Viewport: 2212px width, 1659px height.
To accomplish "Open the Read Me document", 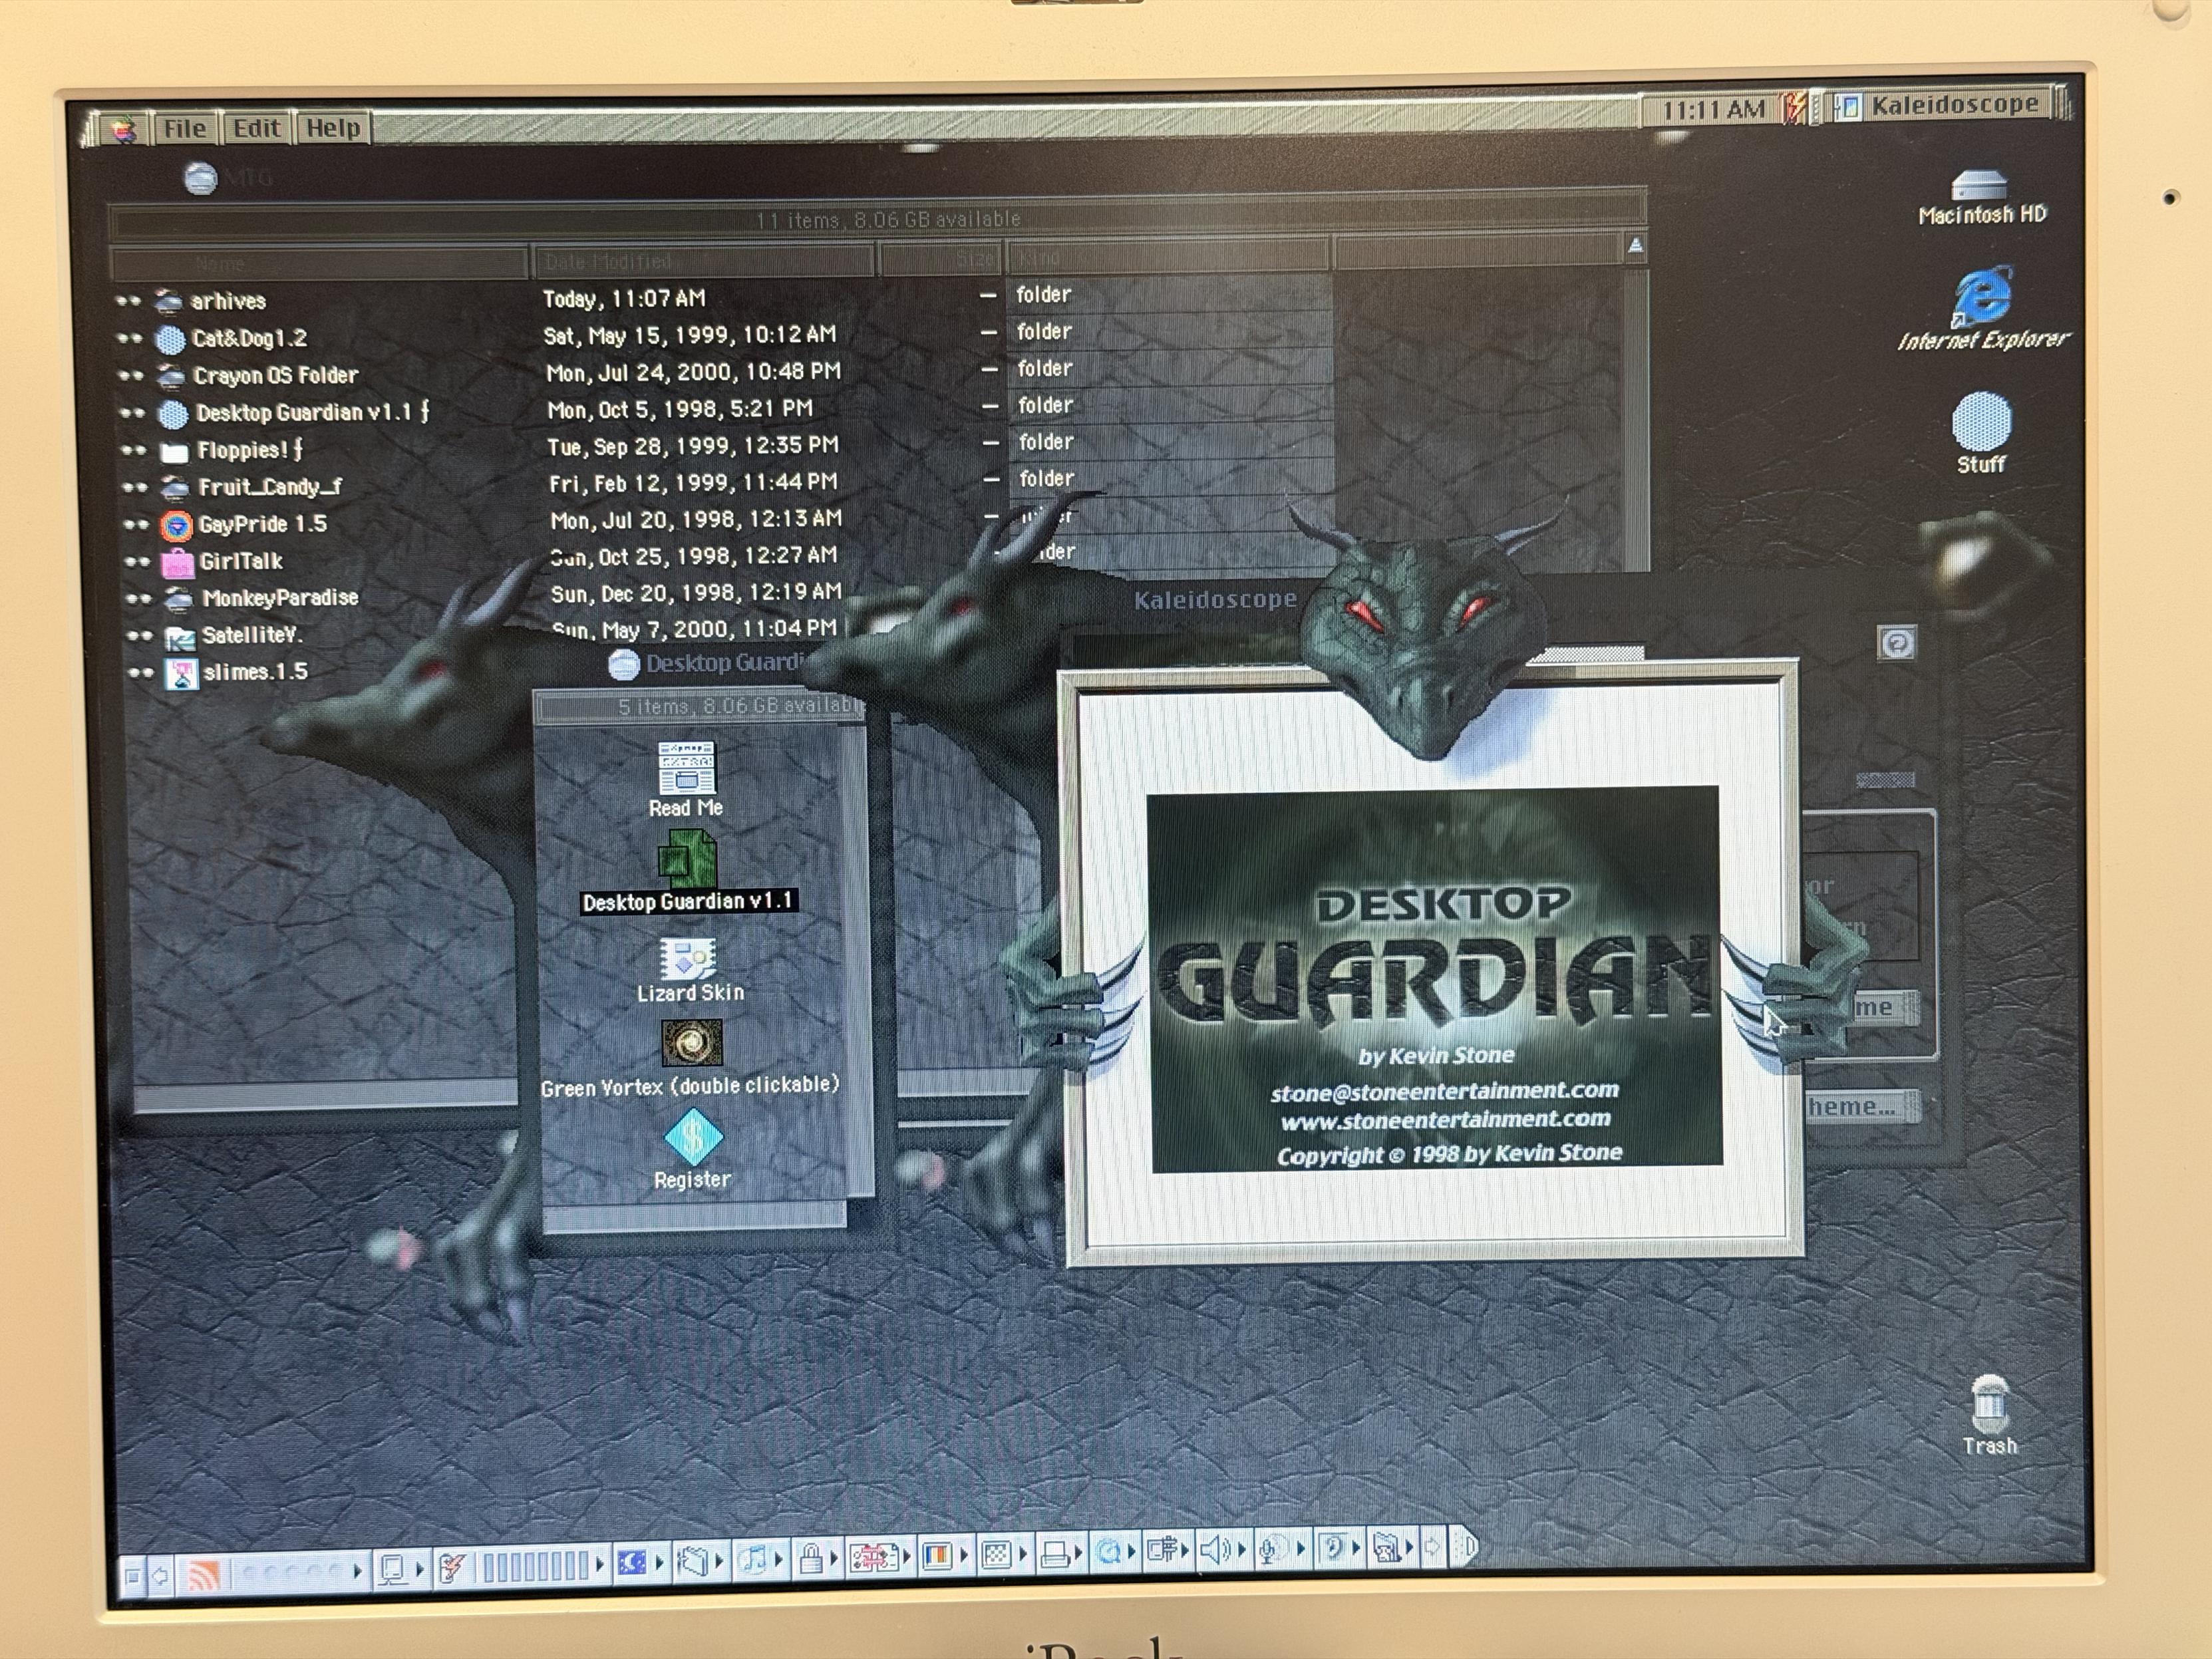I will (686, 769).
